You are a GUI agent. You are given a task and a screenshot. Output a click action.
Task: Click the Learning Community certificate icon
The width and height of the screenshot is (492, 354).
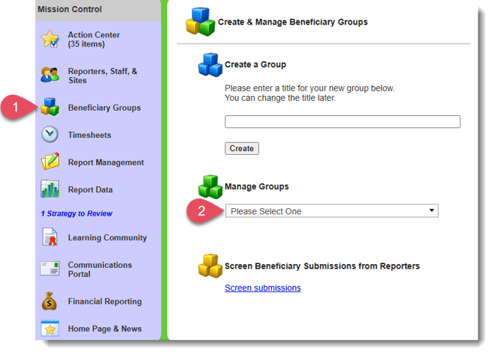(x=50, y=238)
